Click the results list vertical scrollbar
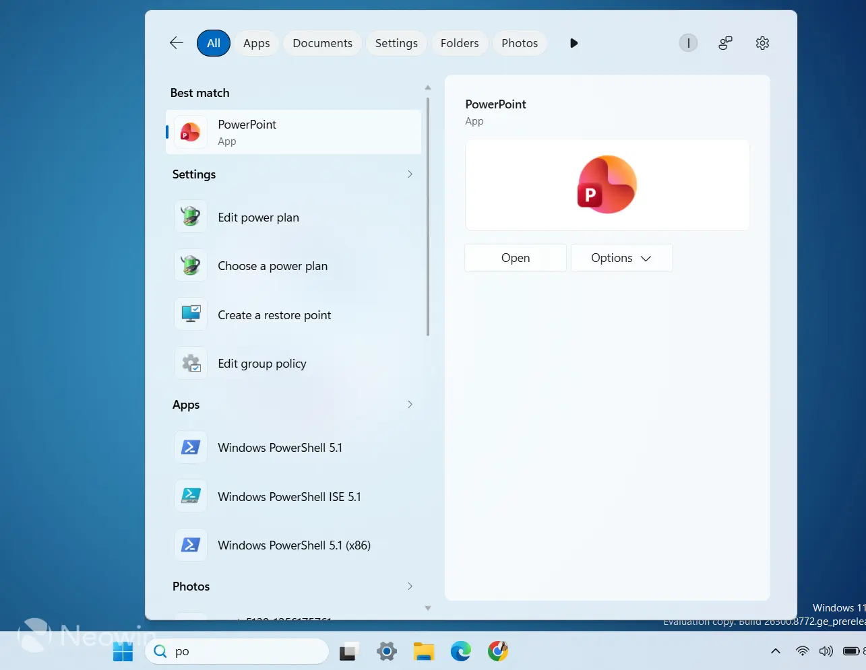The width and height of the screenshot is (866, 670). pos(427,217)
